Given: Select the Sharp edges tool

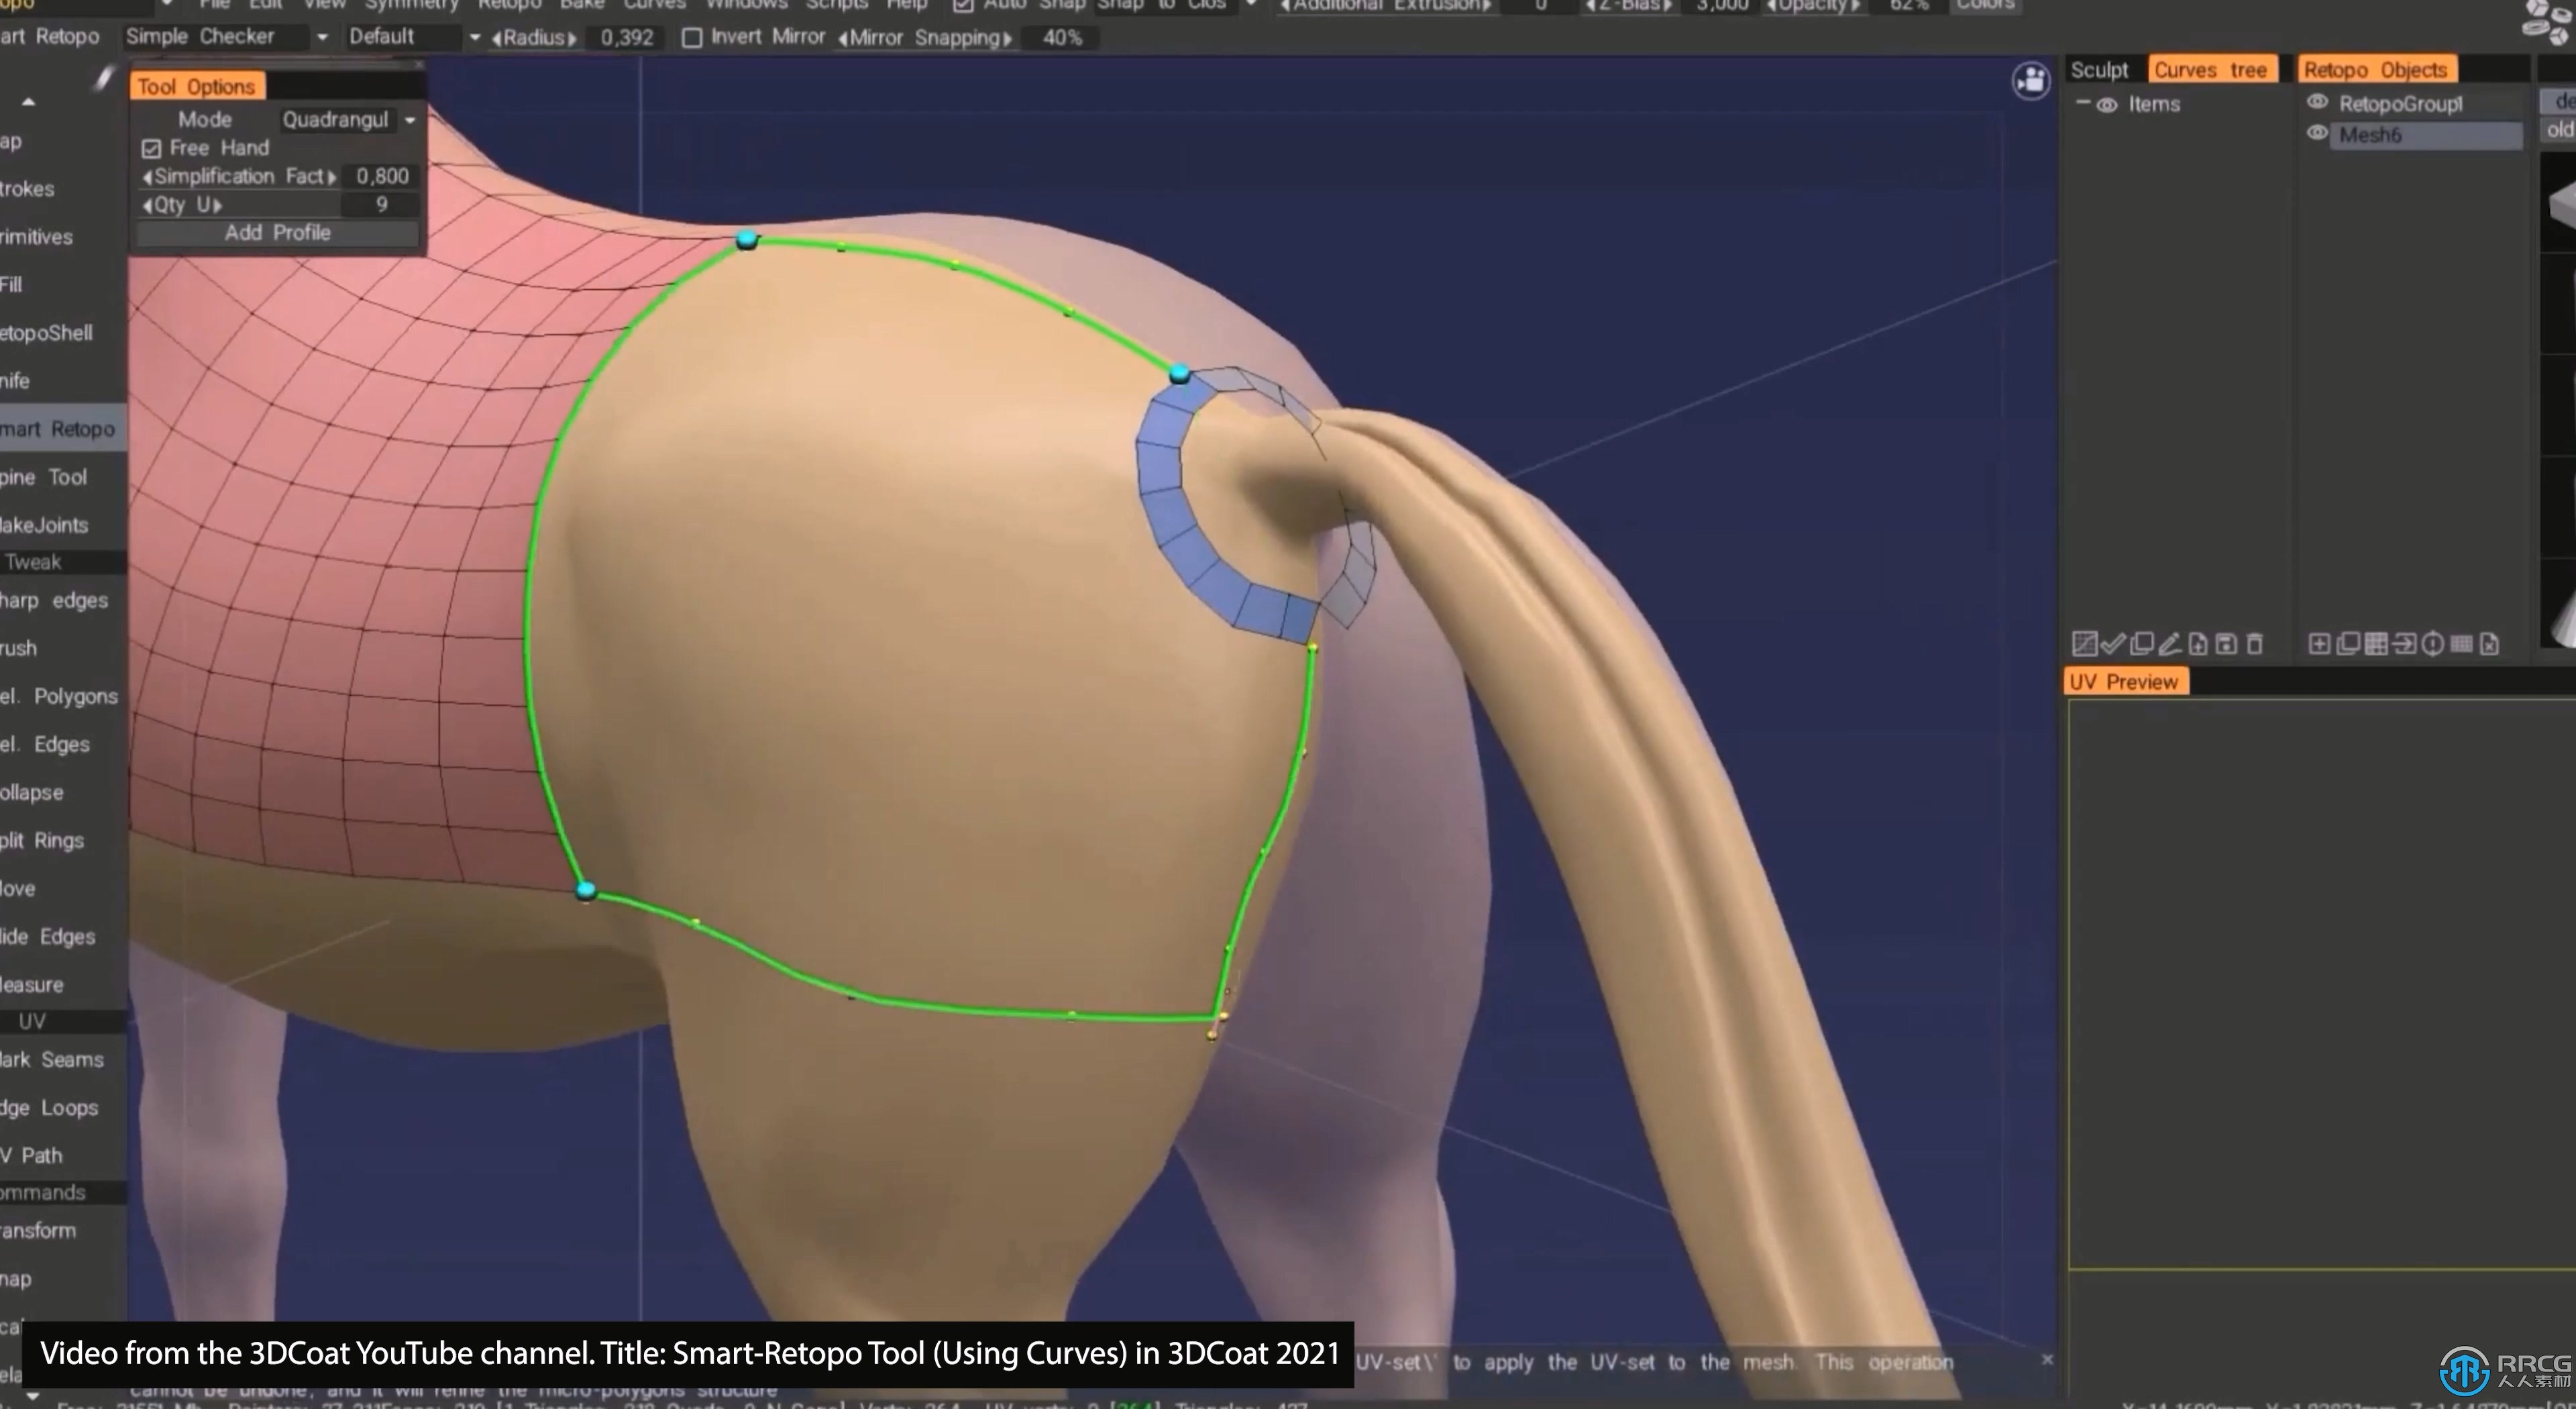Looking at the screenshot, I should (54, 600).
